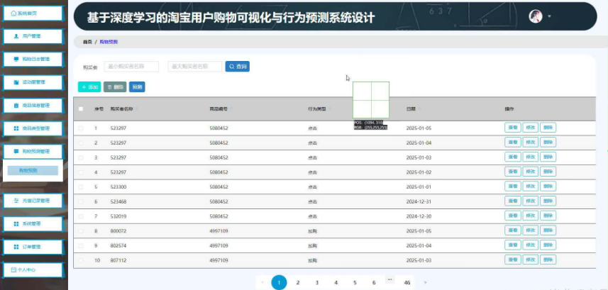The image size is (608, 290).
Task: Click the blue 预测 button
Action: coord(137,87)
